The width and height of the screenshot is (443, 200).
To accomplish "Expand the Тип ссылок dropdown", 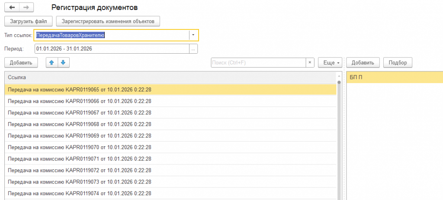I will [x=193, y=35].
